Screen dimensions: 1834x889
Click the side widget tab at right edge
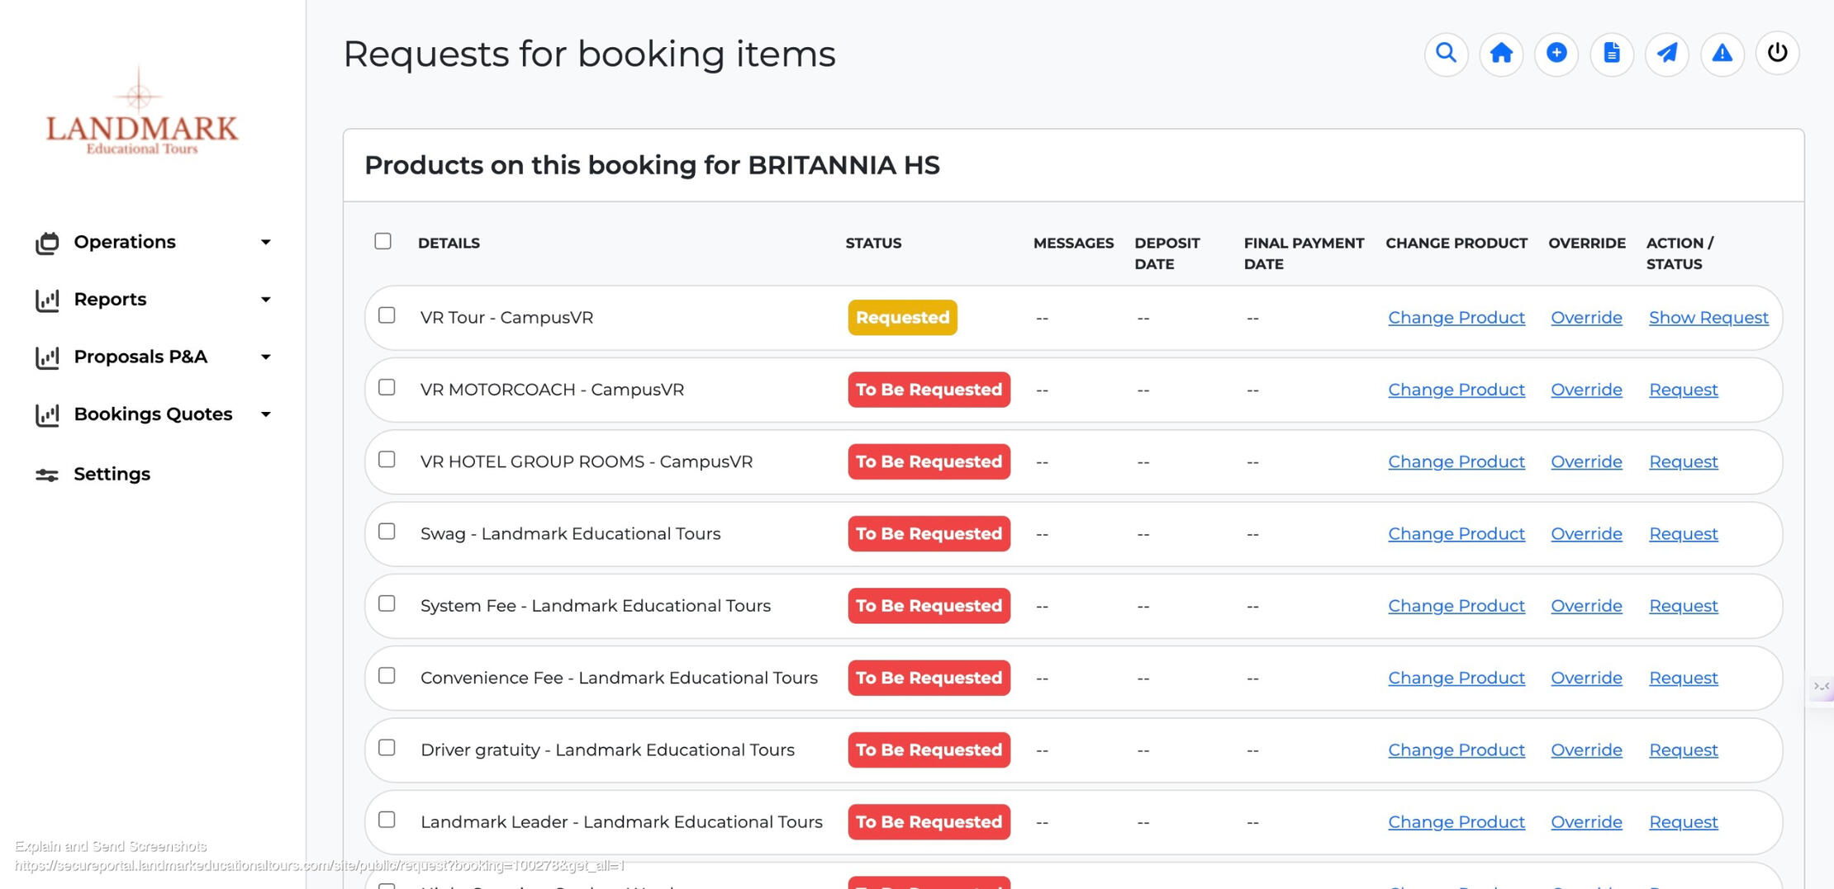tap(1821, 687)
